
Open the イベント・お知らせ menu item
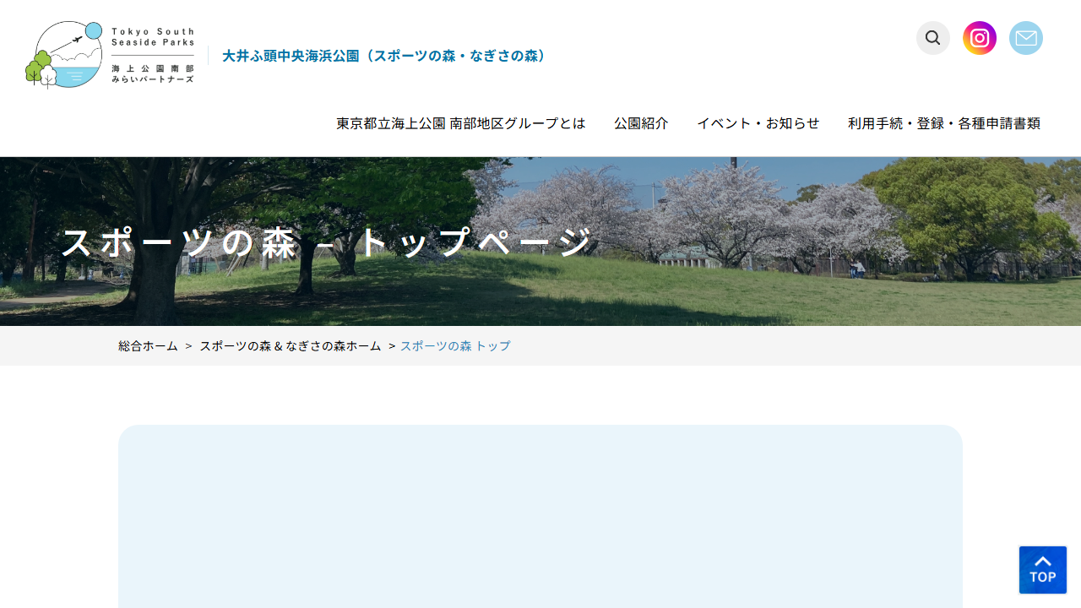(758, 123)
